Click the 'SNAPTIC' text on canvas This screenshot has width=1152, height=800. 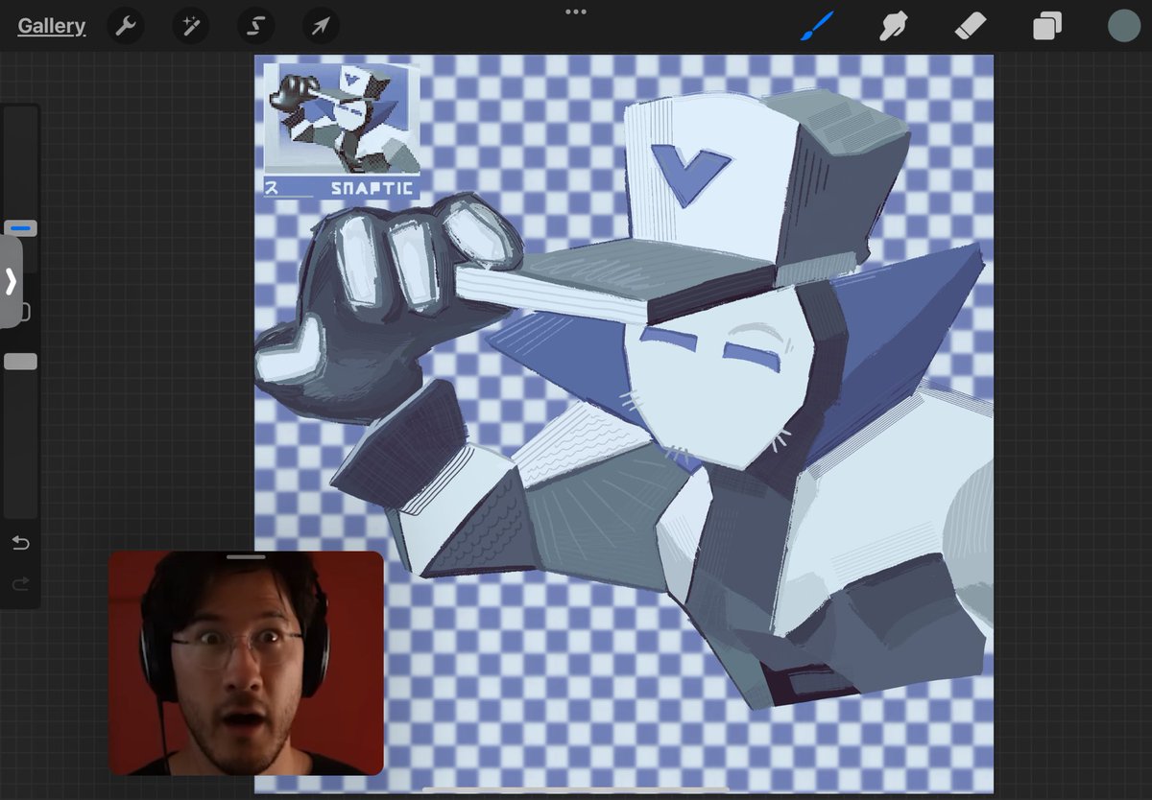click(x=372, y=188)
